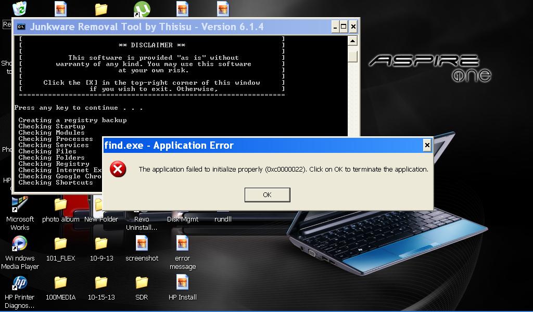Close the Junkware Removal Tool window
Screen dimensions: 533x312
[x=353, y=27]
